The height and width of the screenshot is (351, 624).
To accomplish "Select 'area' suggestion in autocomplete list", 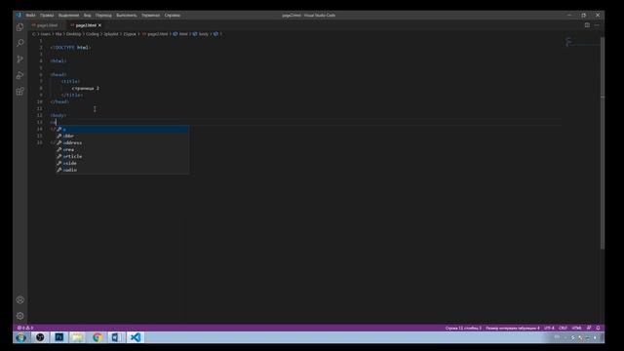I will pyautogui.click(x=122, y=149).
